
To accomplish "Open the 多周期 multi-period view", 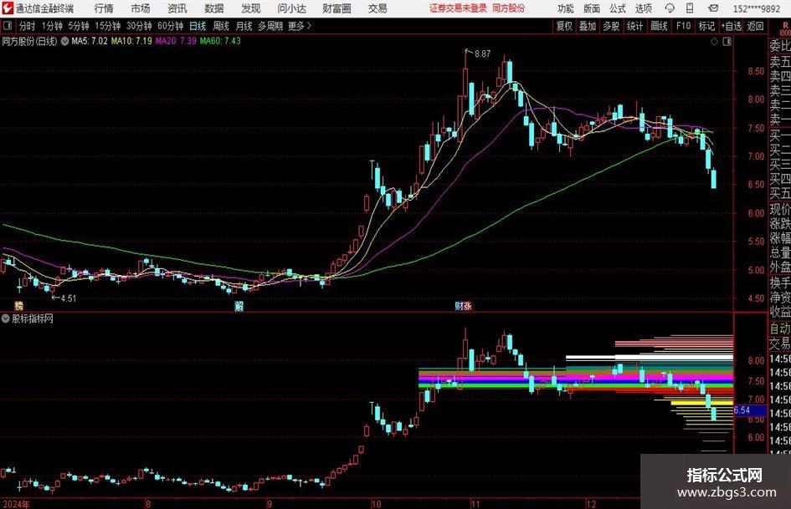I will 270,26.
